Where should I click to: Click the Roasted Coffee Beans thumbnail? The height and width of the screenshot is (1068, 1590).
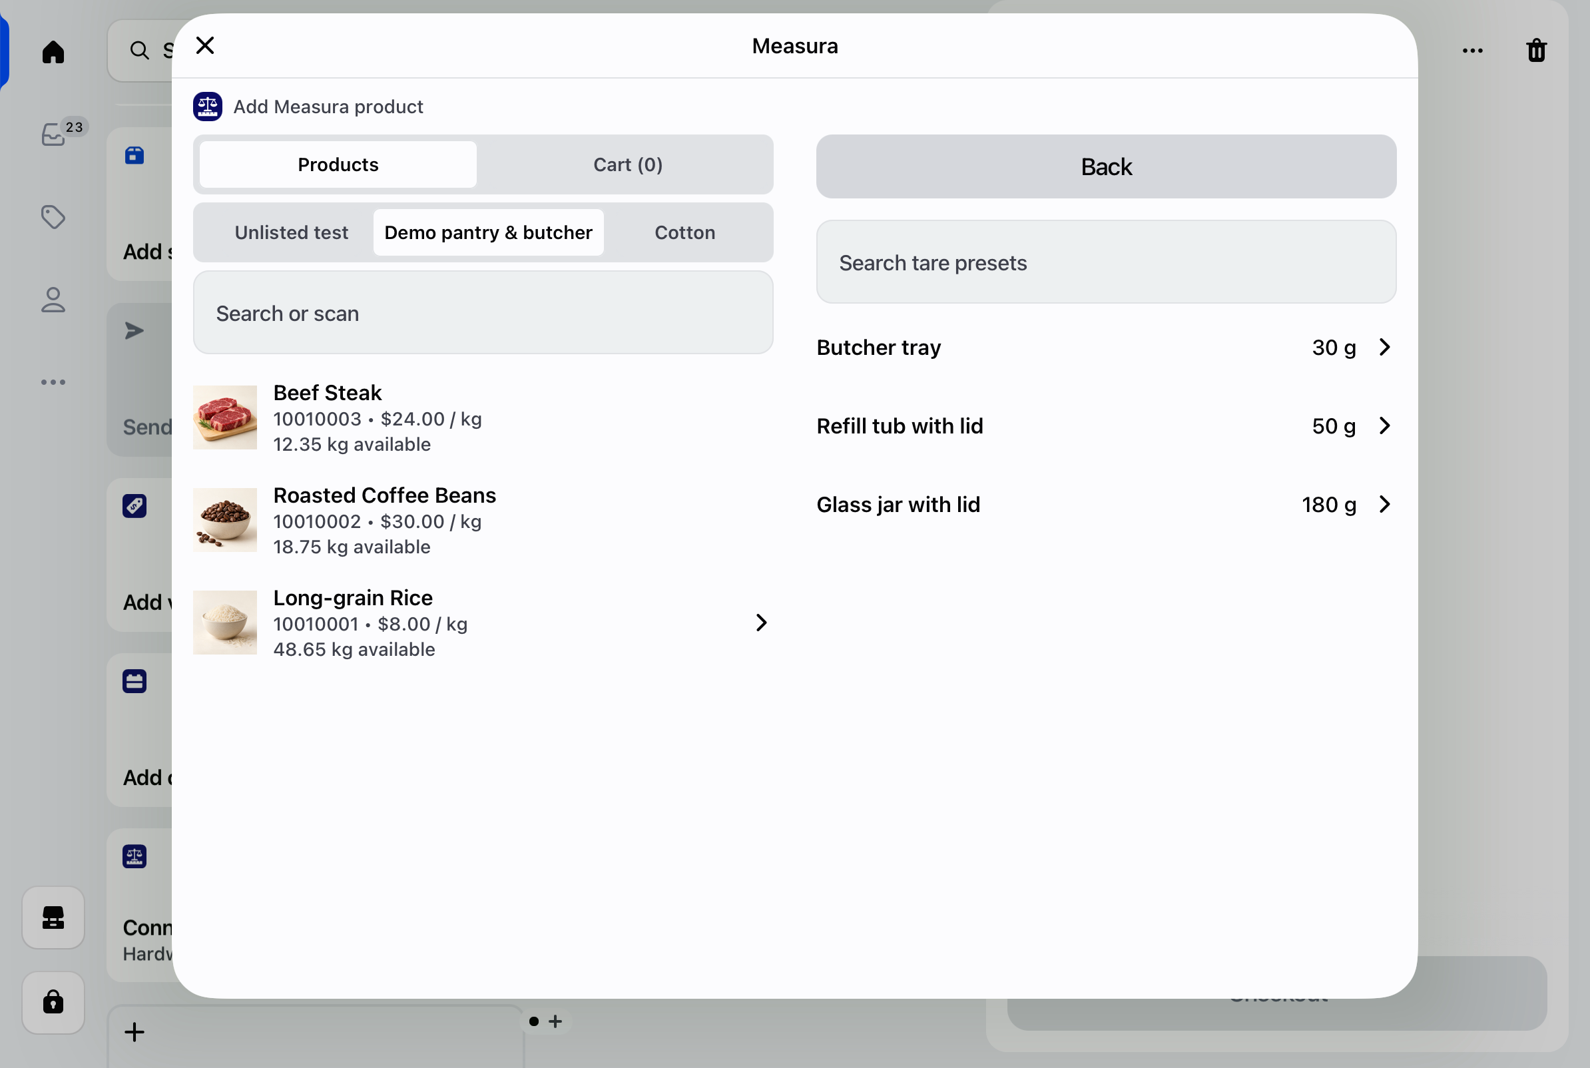pos(224,520)
